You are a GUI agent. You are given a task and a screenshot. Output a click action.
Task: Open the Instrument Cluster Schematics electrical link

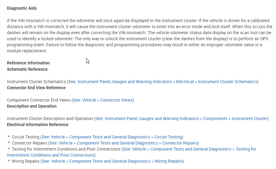[x=163, y=82]
